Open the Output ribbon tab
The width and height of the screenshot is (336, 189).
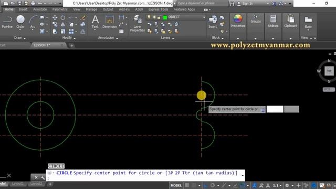pyautogui.click(x=108, y=9)
